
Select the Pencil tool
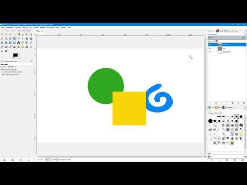click(31, 43)
